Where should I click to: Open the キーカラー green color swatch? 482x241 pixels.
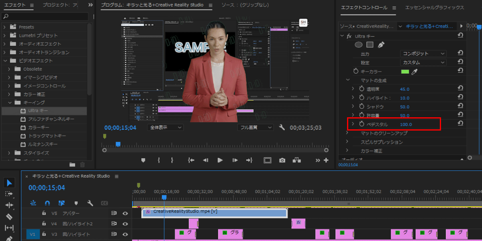pos(405,71)
